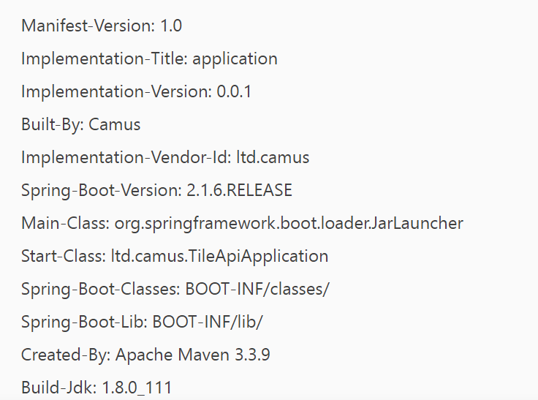Click the Implementation-Title label
The width and height of the screenshot is (538, 400).
[105, 59]
